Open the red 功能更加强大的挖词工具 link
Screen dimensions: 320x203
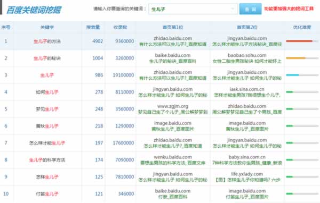pos(289,9)
